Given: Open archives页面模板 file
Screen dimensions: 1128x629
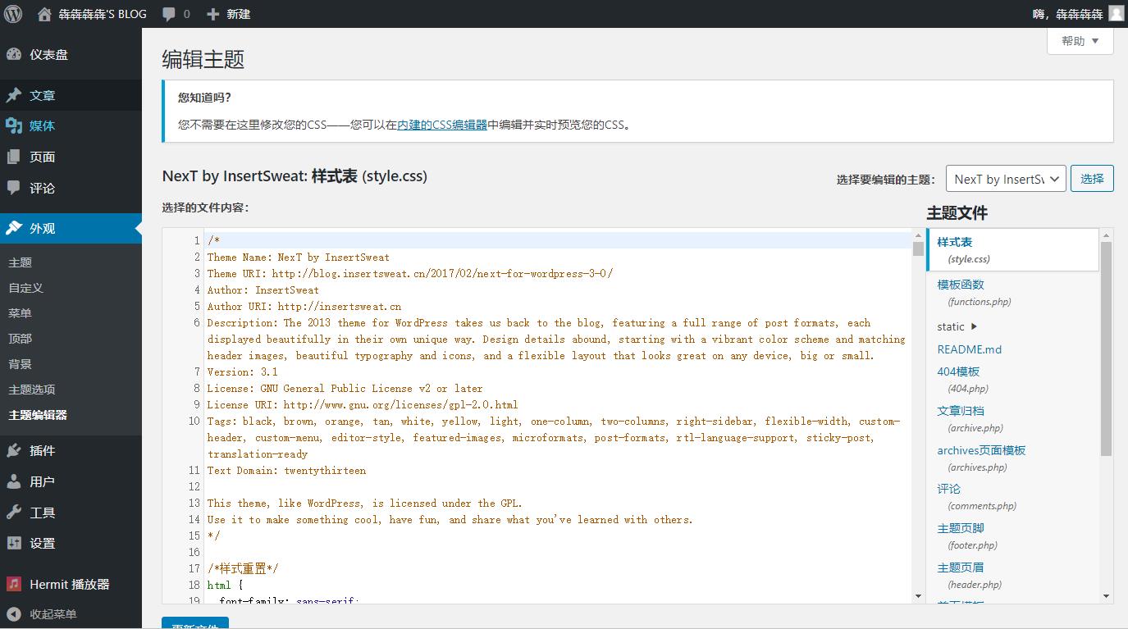Looking at the screenshot, I should click(982, 458).
